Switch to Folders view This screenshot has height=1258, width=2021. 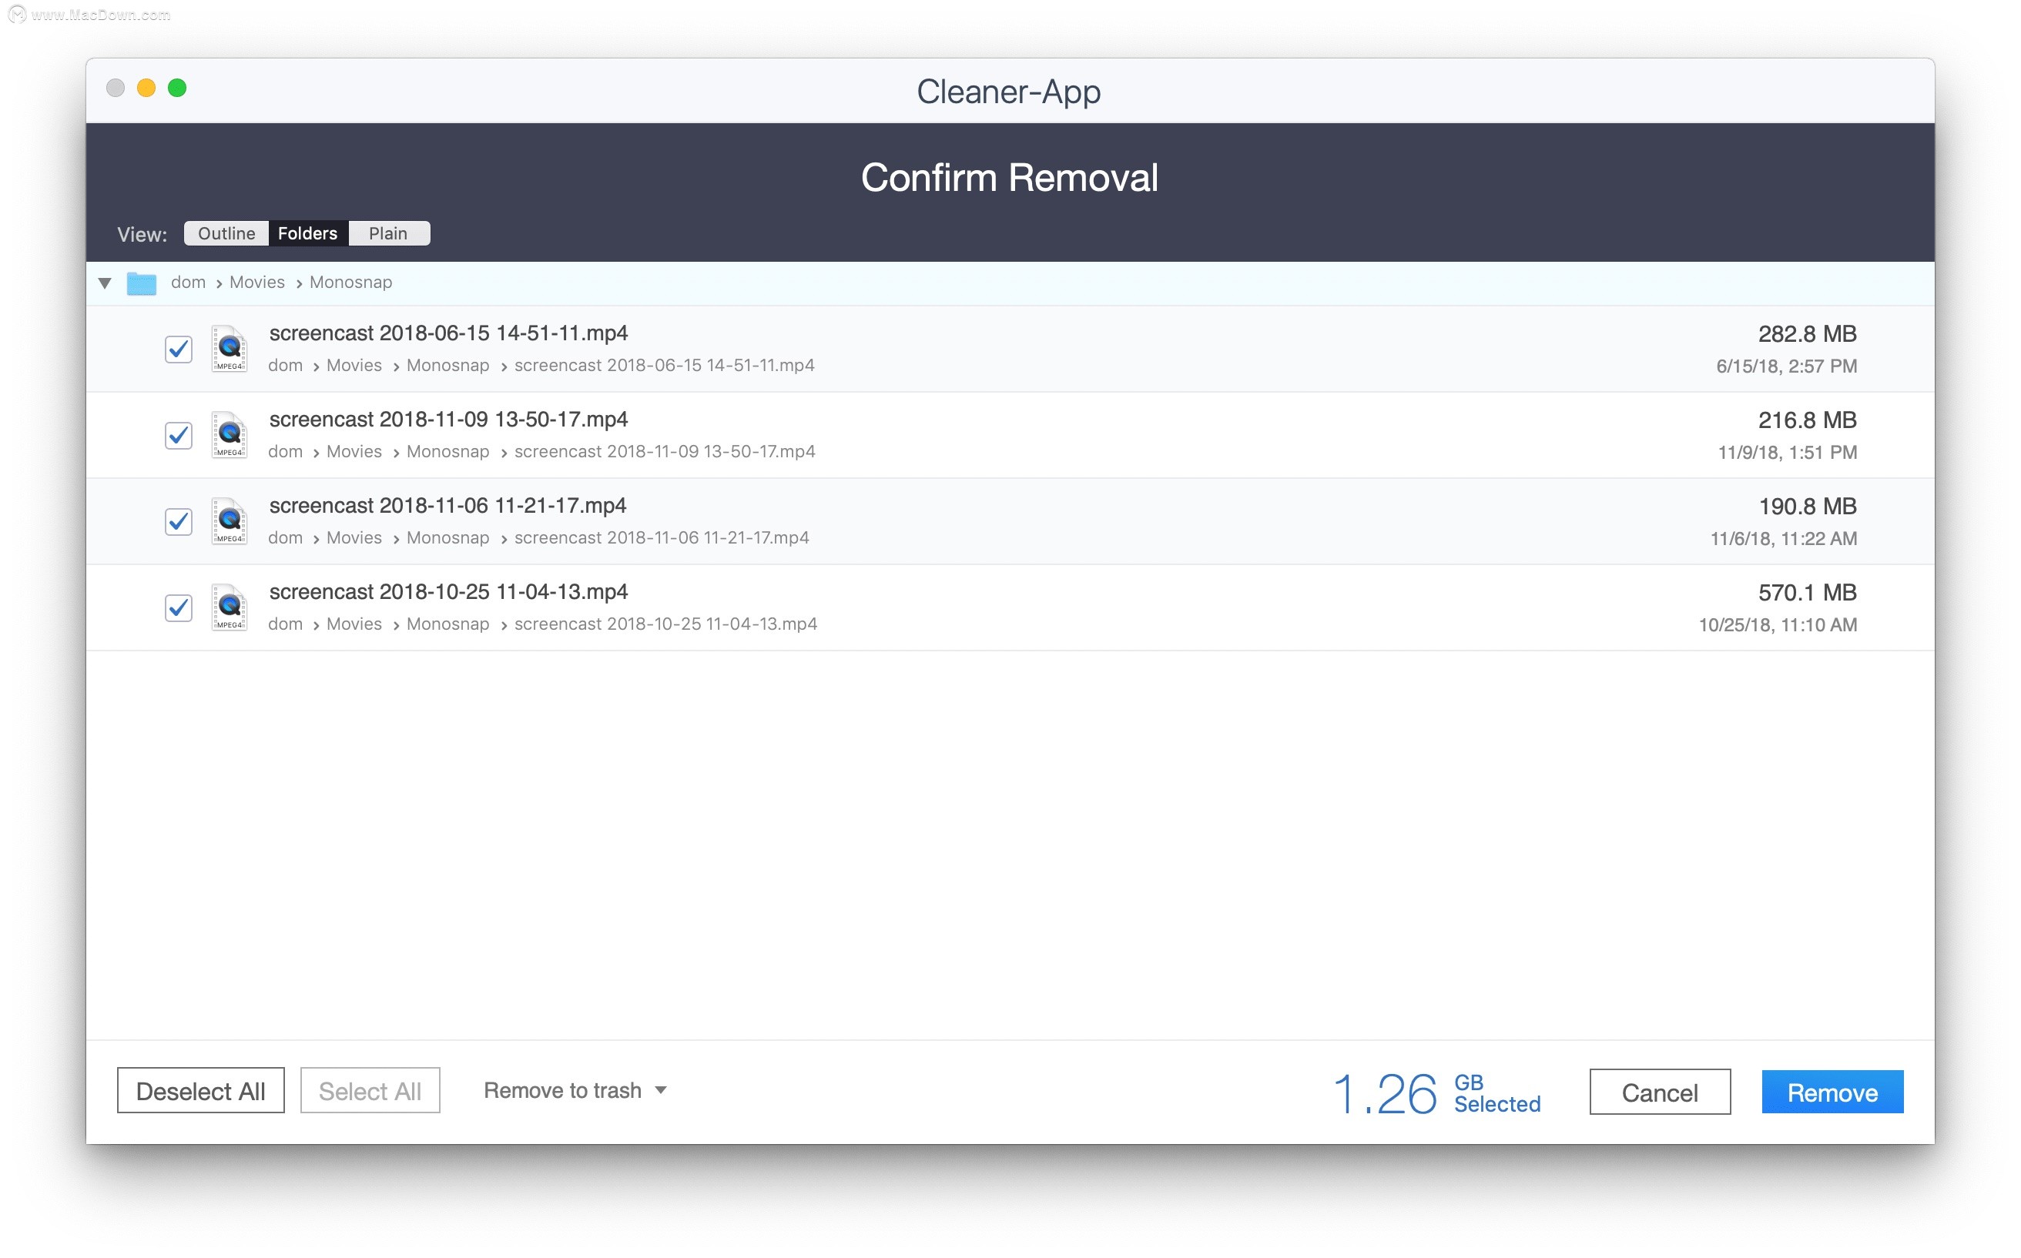pos(308,234)
